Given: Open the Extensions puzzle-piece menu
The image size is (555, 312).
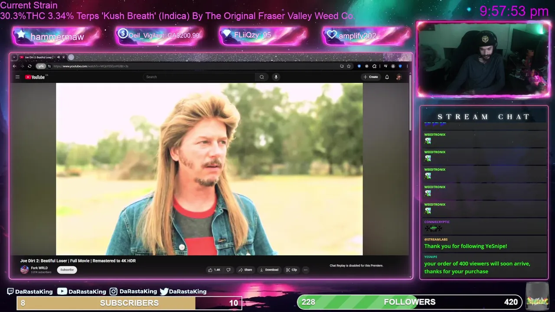Looking at the screenshot, I should 374,66.
